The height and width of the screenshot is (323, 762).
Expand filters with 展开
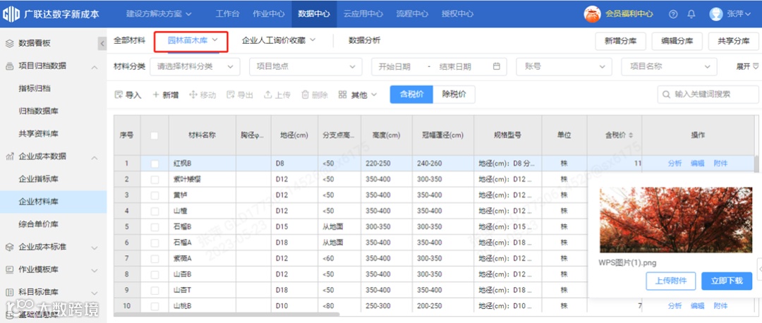click(x=747, y=66)
